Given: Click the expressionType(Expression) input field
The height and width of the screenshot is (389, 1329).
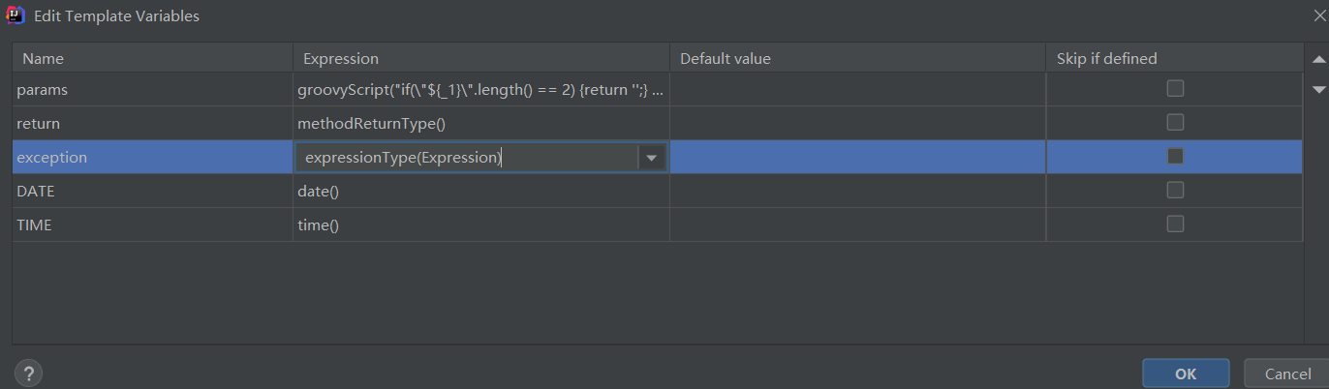Looking at the screenshot, I should [x=465, y=158].
